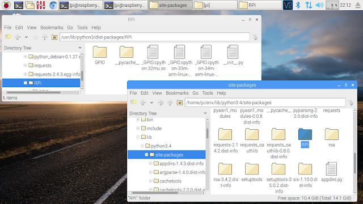The image size is (363, 204).
Task: Collapse the python3.4 tree node
Action: tap(142, 146)
